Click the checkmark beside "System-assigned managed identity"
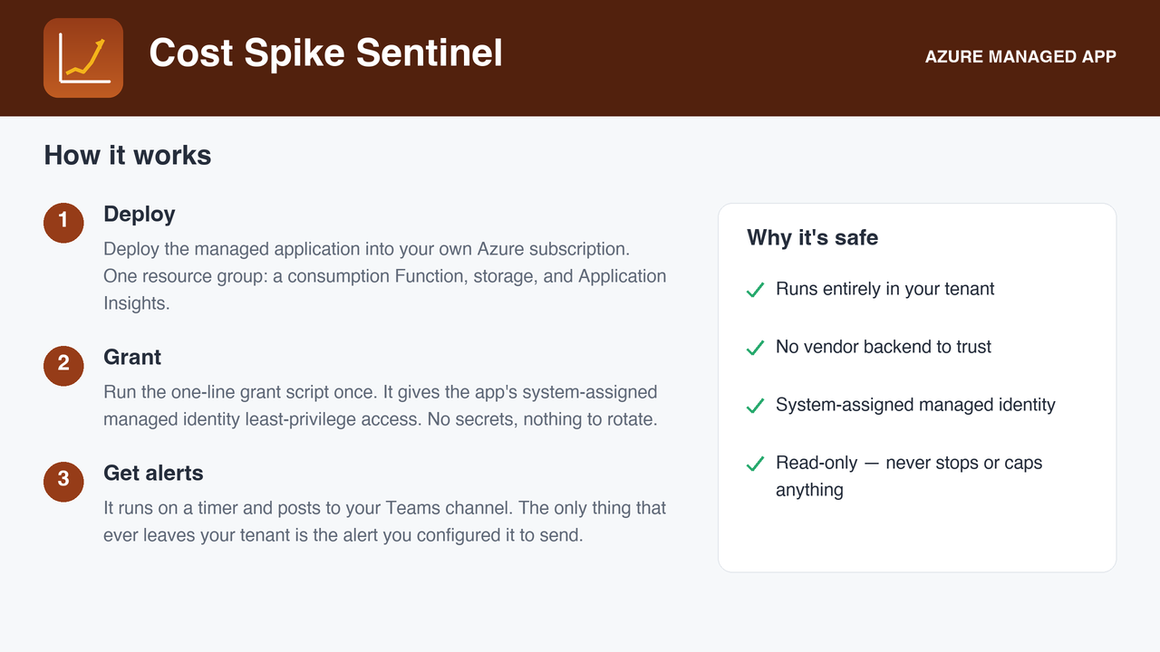 click(x=755, y=406)
